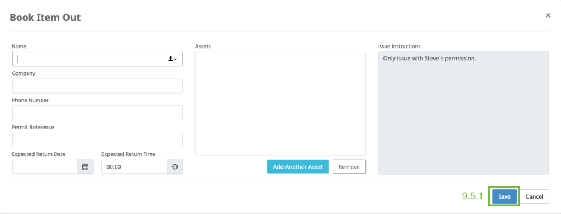This screenshot has width=561, height=214.
Task: Select the Phone Number field
Action: 98,113
